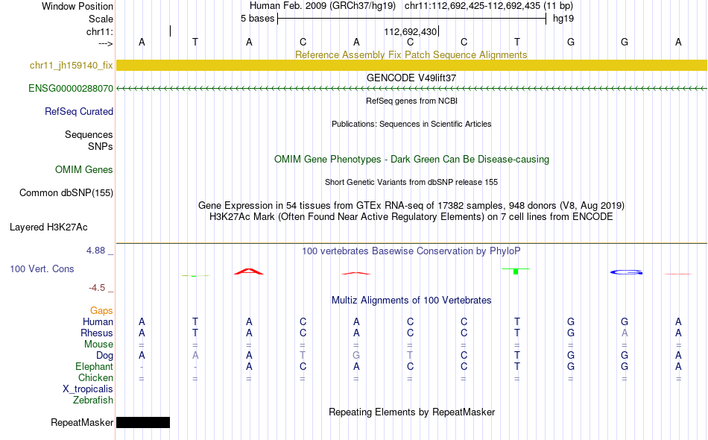The width and height of the screenshot is (708, 440).
Task: Select the Chicken species row label
Action: point(95,377)
